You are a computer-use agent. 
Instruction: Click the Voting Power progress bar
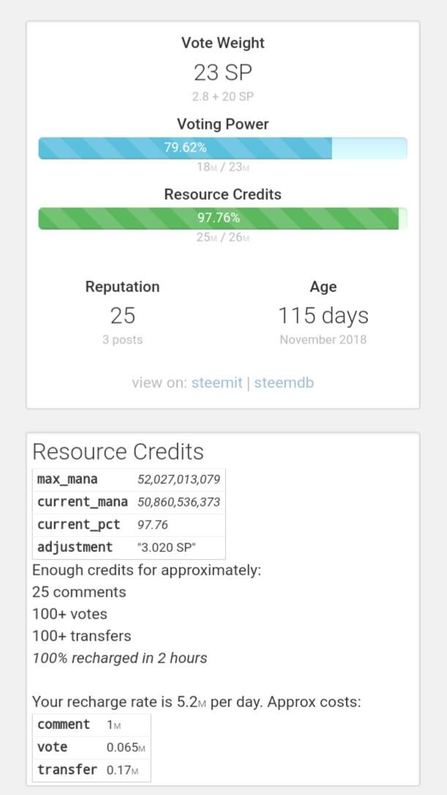(x=222, y=148)
